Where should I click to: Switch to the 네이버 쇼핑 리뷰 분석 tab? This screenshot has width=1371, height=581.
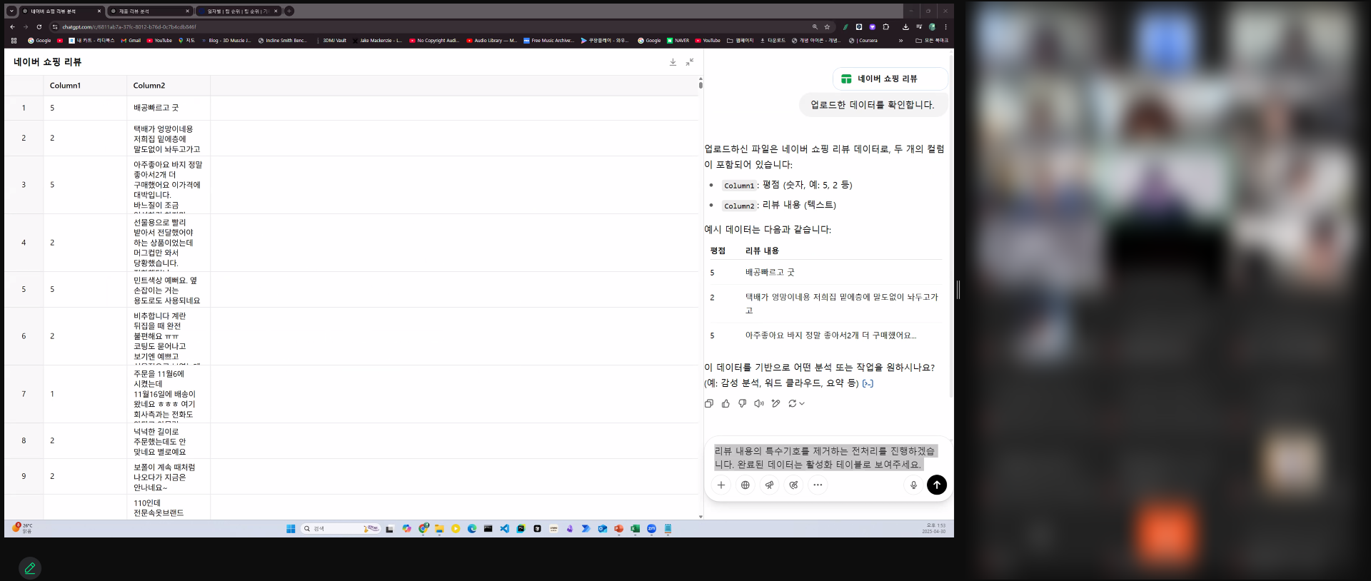pos(61,11)
